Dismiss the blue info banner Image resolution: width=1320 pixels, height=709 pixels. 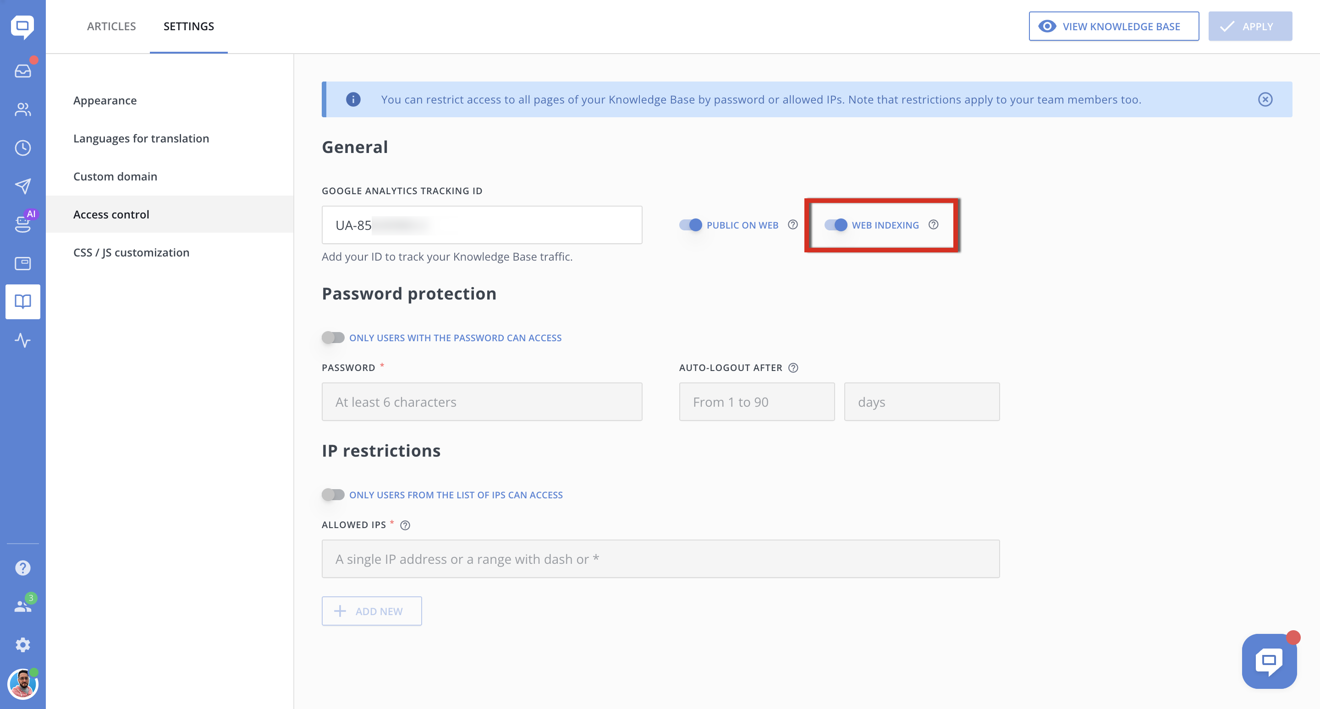pos(1265,99)
